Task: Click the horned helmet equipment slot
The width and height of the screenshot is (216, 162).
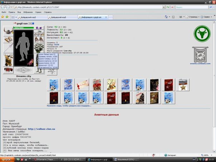Action: (8, 31)
